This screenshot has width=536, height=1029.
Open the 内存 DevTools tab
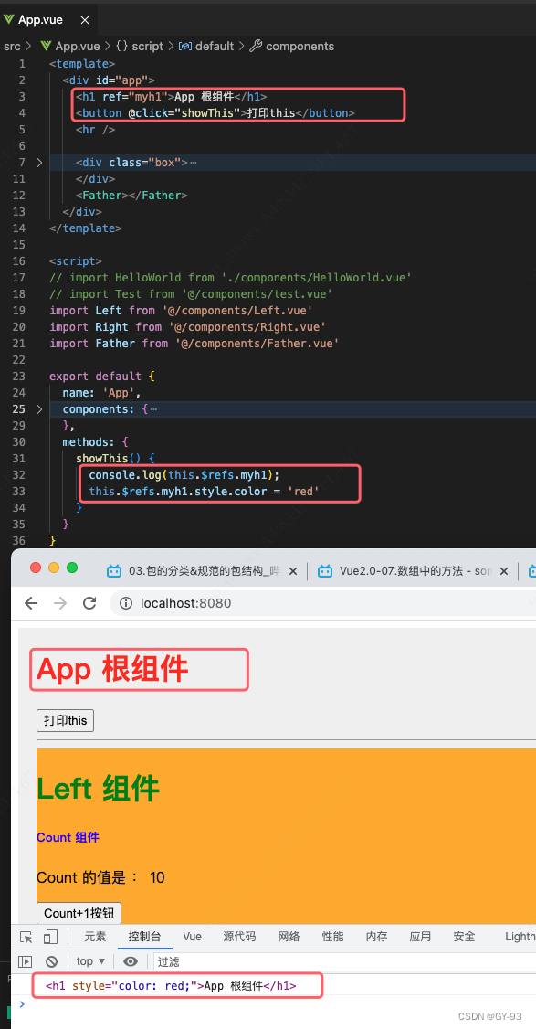pos(376,937)
